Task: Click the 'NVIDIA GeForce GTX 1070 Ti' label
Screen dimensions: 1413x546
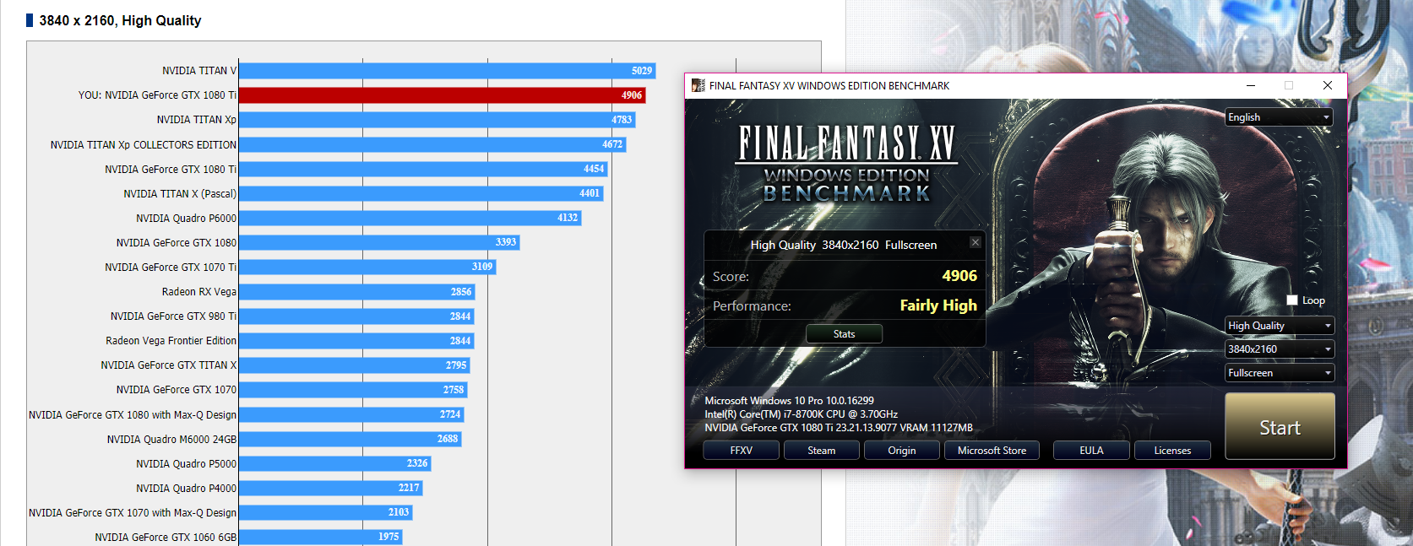Action: (171, 268)
